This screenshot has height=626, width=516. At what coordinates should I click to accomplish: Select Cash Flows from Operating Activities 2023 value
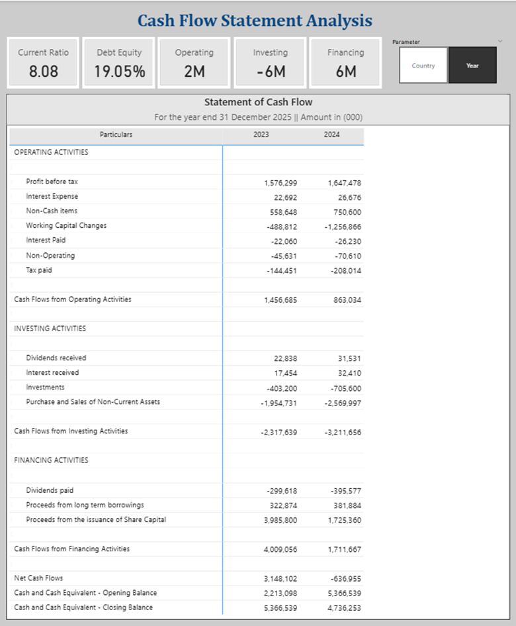tap(280, 300)
